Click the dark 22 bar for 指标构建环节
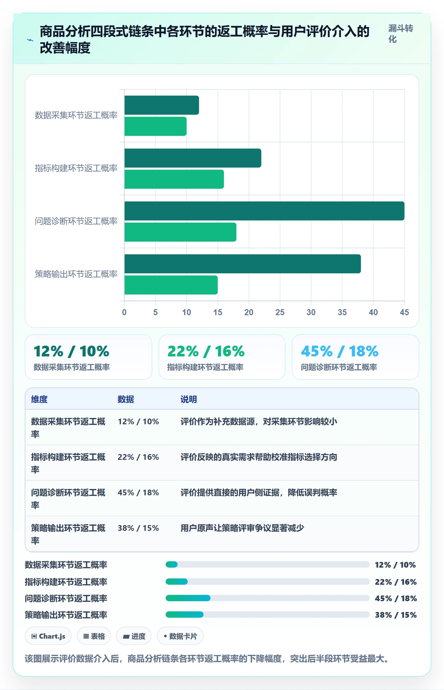 pos(193,158)
